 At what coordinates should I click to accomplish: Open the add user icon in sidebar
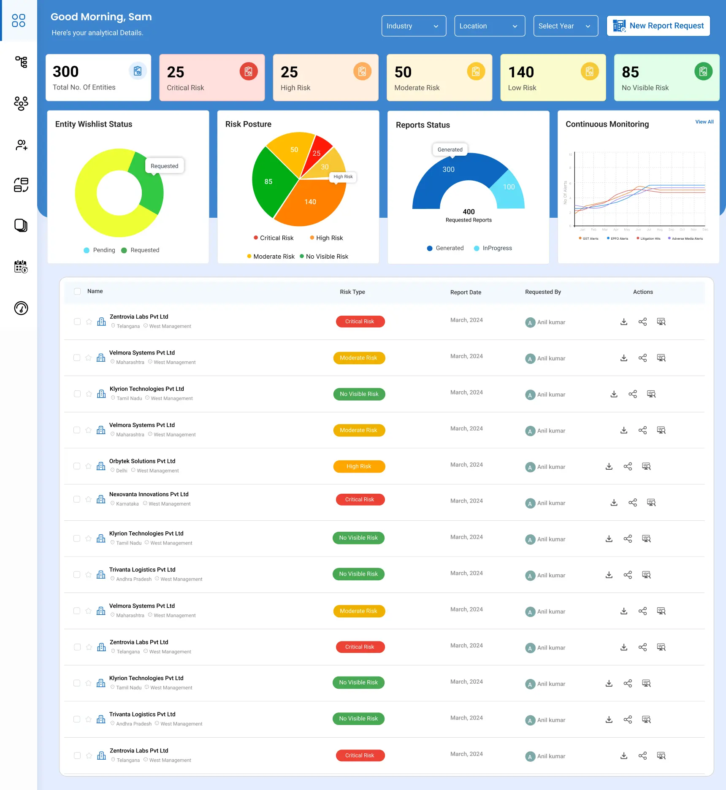[x=21, y=145]
